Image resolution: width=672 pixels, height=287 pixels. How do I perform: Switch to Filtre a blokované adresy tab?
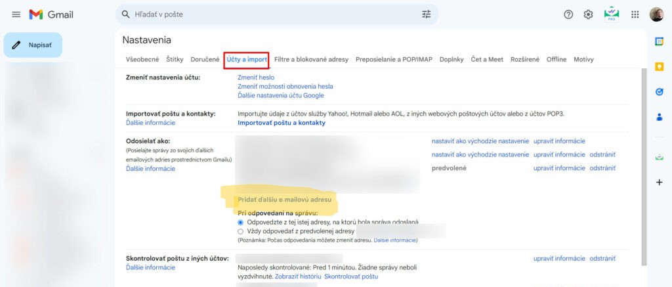(311, 59)
